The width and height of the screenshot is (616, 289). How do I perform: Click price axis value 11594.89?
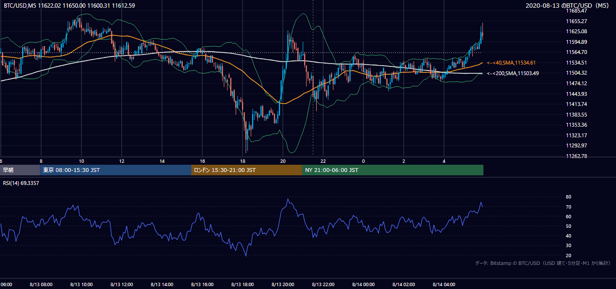(576, 42)
